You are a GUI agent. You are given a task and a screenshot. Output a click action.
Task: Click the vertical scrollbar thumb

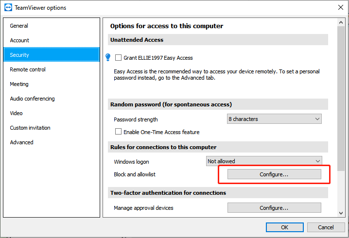341,99
